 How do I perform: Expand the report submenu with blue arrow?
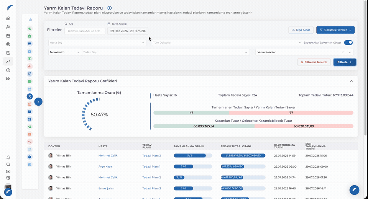tap(38, 102)
